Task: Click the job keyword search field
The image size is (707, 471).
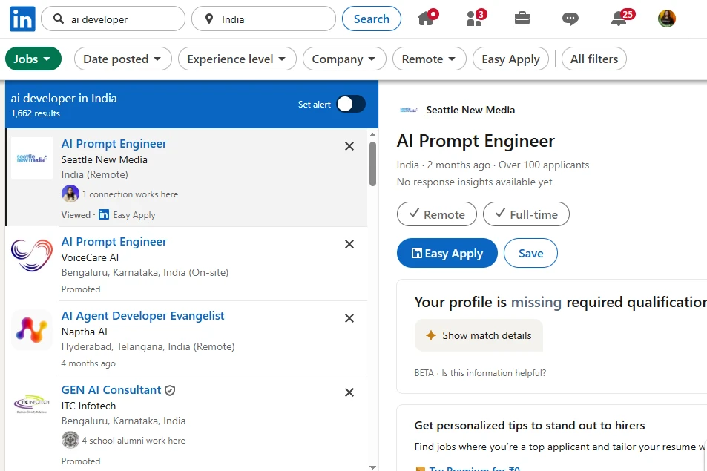Action: click(114, 19)
